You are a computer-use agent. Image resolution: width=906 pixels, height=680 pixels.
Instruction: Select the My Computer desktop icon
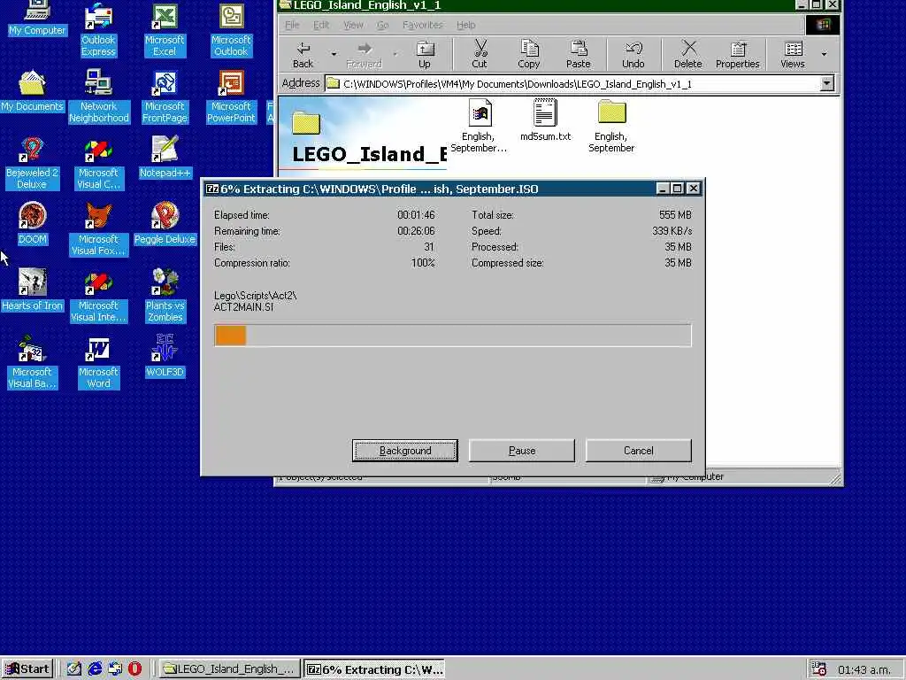click(37, 19)
